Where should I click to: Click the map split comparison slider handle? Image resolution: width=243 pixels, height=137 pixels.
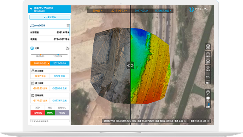[x=130, y=65]
